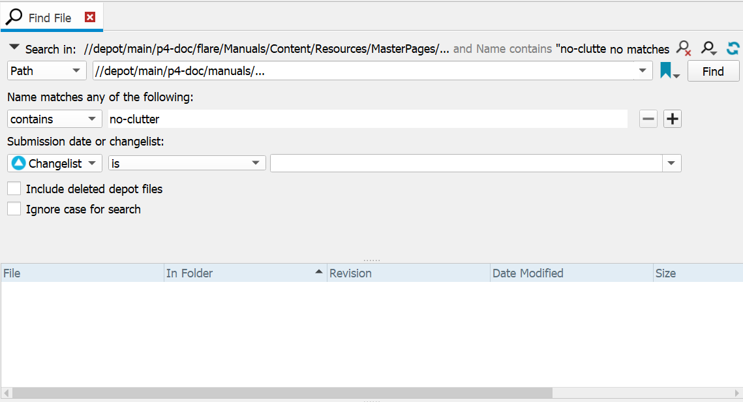
Task: Click the horizontal scrollbar in results
Action: point(281,393)
